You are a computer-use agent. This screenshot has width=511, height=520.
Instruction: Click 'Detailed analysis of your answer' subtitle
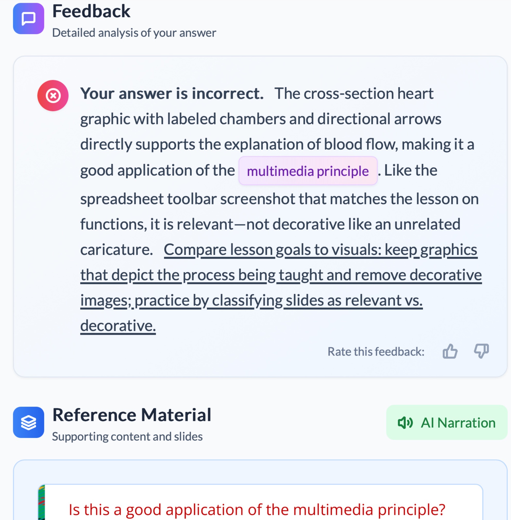134,33
